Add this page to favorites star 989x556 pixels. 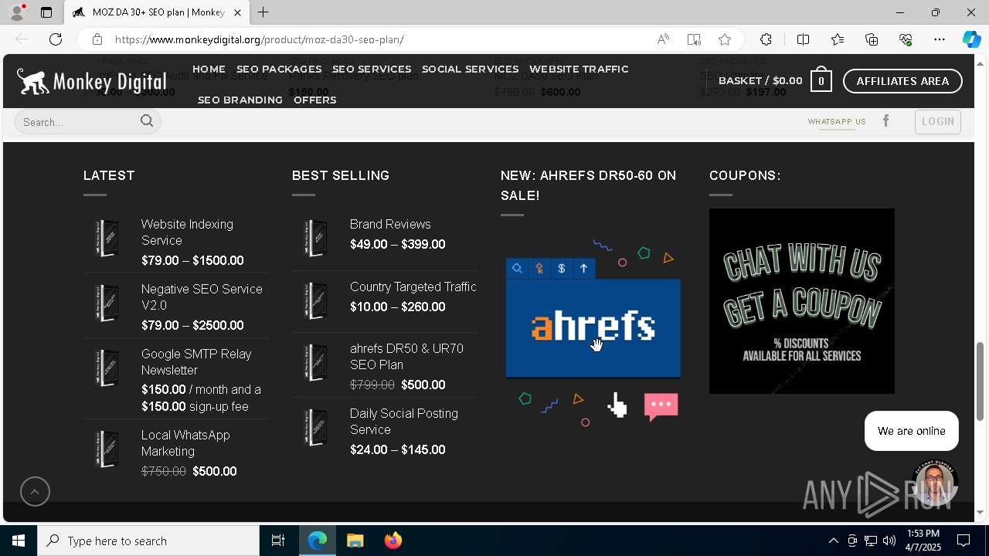(x=724, y=39)
